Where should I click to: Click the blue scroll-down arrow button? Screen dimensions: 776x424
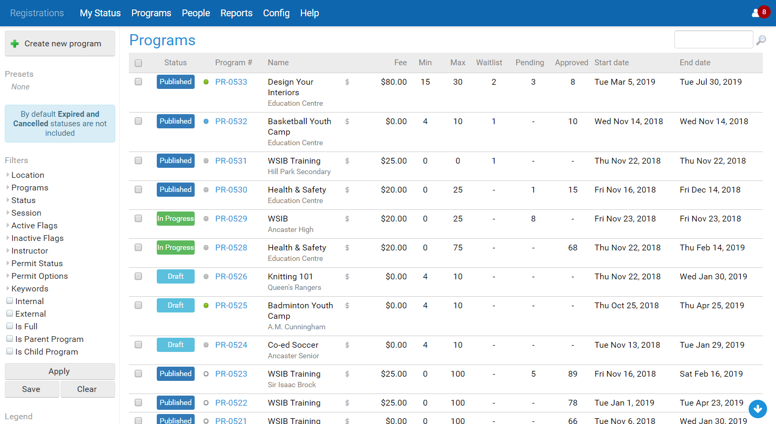(x=758, y=408)
